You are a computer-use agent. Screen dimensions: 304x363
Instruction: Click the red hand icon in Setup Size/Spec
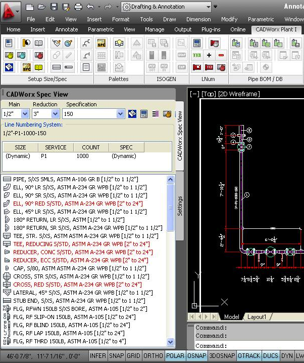[38, 55]
